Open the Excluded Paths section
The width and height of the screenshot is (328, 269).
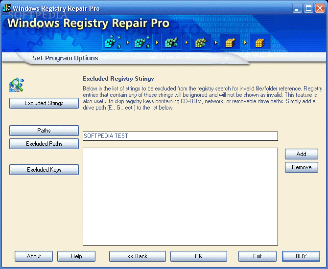(x=44, y=144)
